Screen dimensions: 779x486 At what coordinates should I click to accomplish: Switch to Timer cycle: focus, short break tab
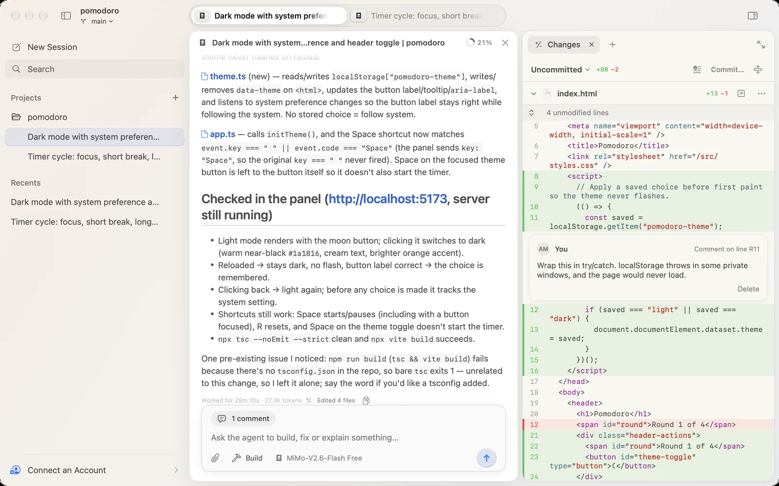(x=426, y=16)
